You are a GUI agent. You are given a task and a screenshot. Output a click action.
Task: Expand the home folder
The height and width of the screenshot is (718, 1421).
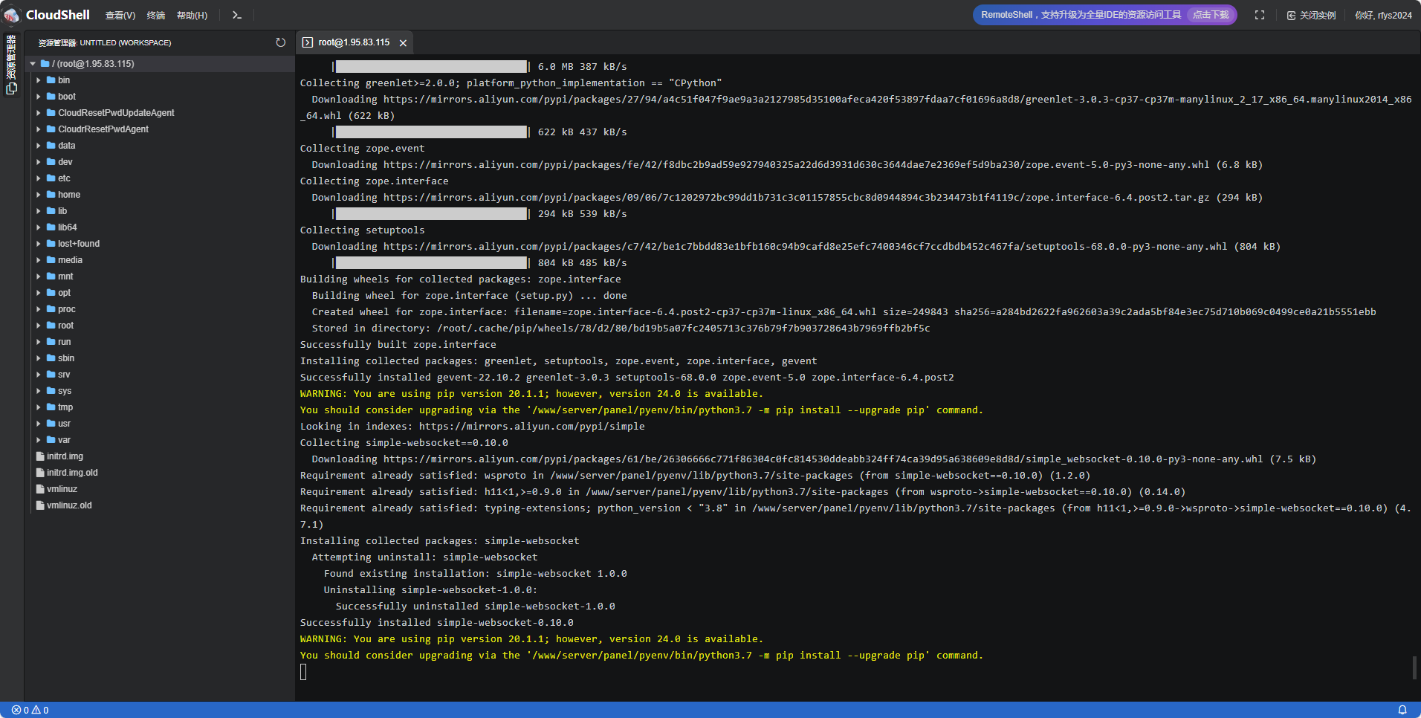click(39, 195)
